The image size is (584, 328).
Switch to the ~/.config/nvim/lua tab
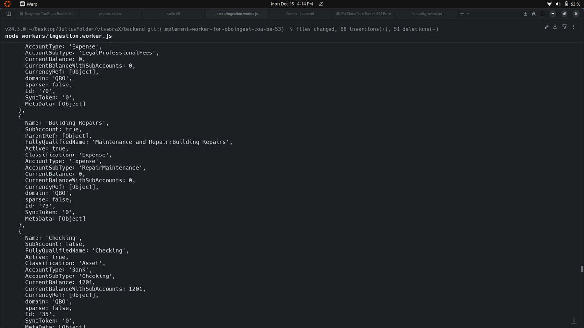426,14
